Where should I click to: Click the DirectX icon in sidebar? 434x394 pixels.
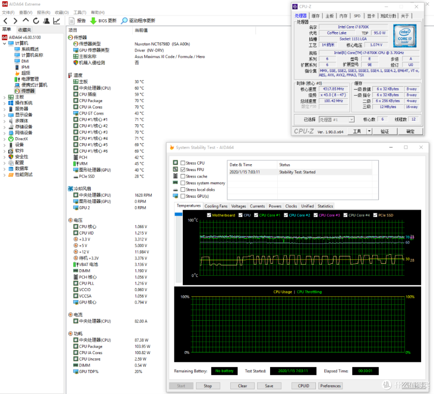tap(11, 138)
